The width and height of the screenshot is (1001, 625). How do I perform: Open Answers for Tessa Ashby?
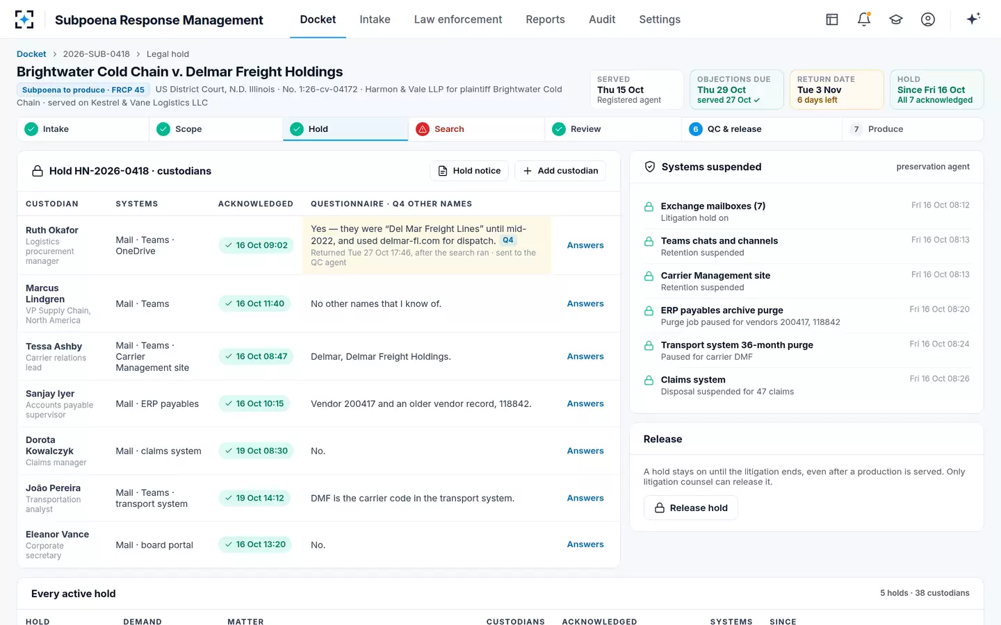point(585,356)
